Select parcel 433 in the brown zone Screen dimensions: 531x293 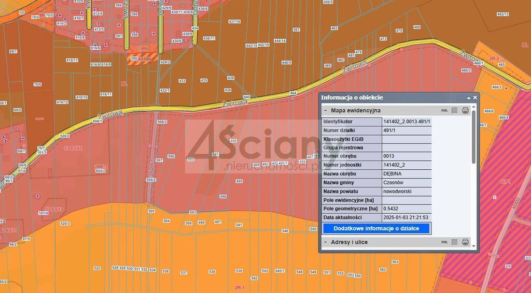[182, 81]
